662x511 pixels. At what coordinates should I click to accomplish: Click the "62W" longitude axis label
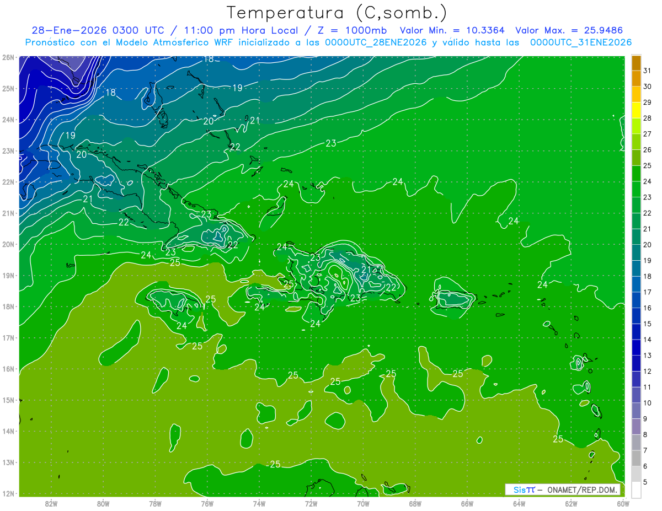pyautogui.click(x=571, y=503)
